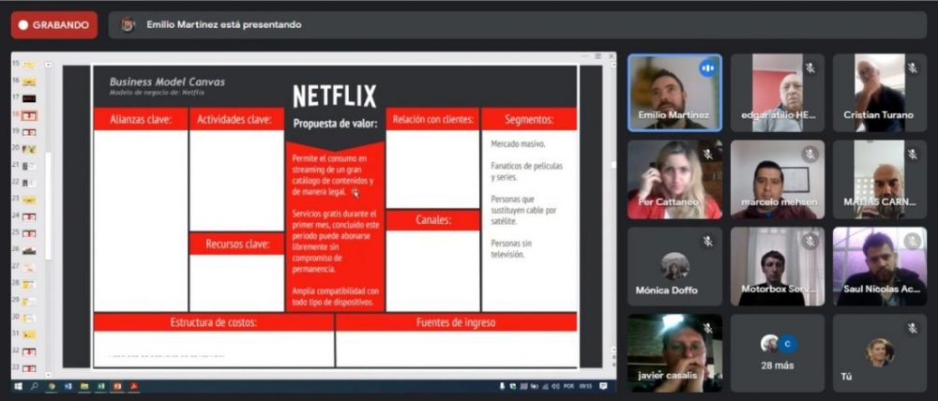Screen dimensions: 938x401
Task: Open the Windows Start menu
Action: (17, 386)
